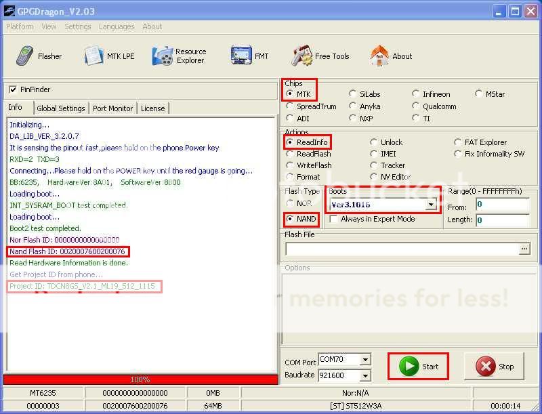Click the red Stop cross icon
The width and height of the screenshot is (542, 414).
point(485,367)
